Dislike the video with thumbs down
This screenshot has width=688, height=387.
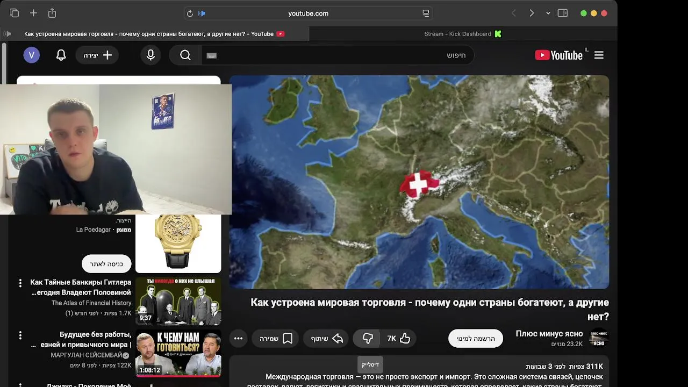pyautogui.click(x=367, y=338)
